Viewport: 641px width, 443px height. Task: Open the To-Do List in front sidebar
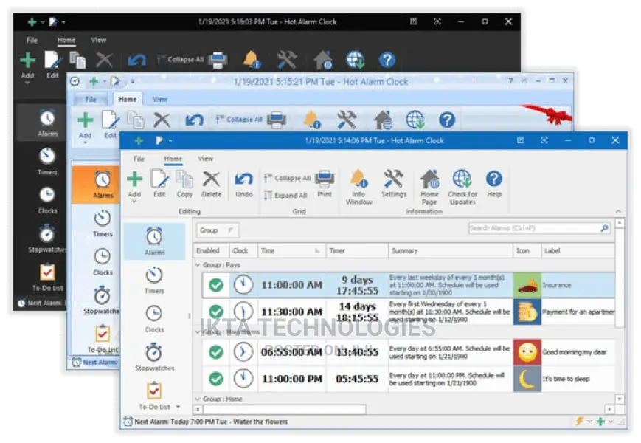pyautogui.click(x=154, y=396)
